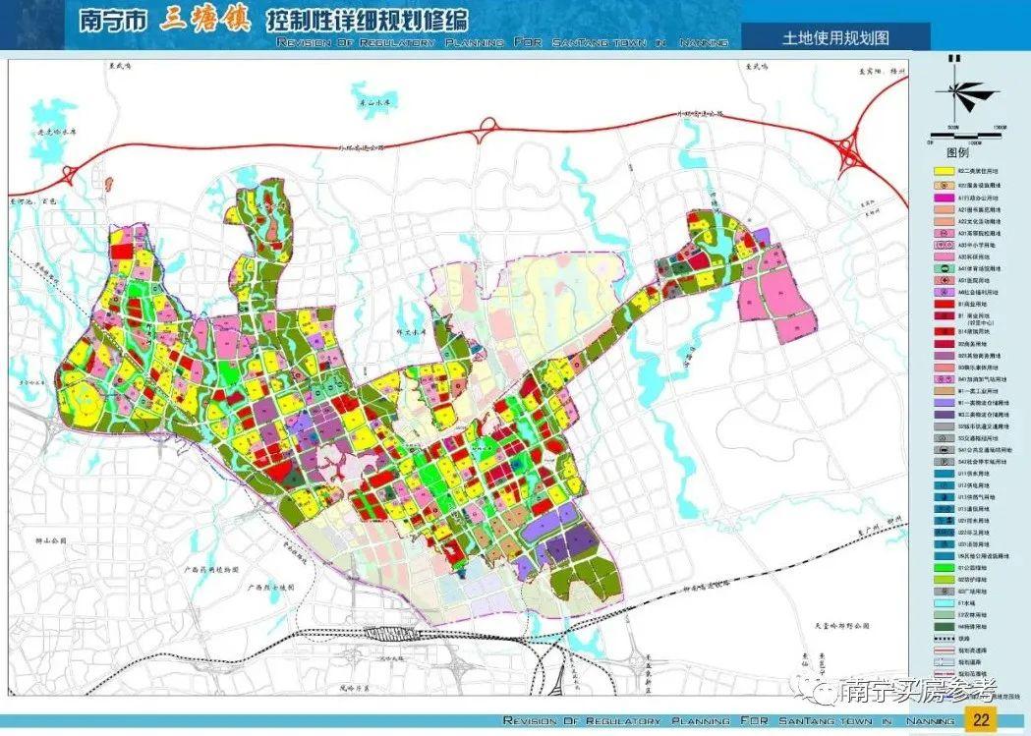Click the highway interchange at upper left

click(x=69, y=176)
